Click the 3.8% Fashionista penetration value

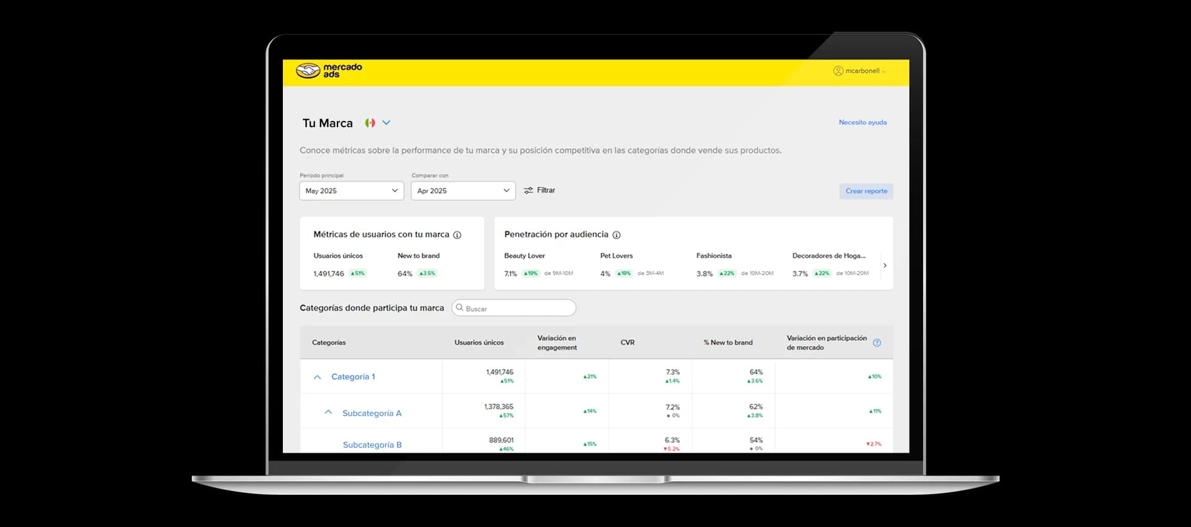click(x=704, y=273)
